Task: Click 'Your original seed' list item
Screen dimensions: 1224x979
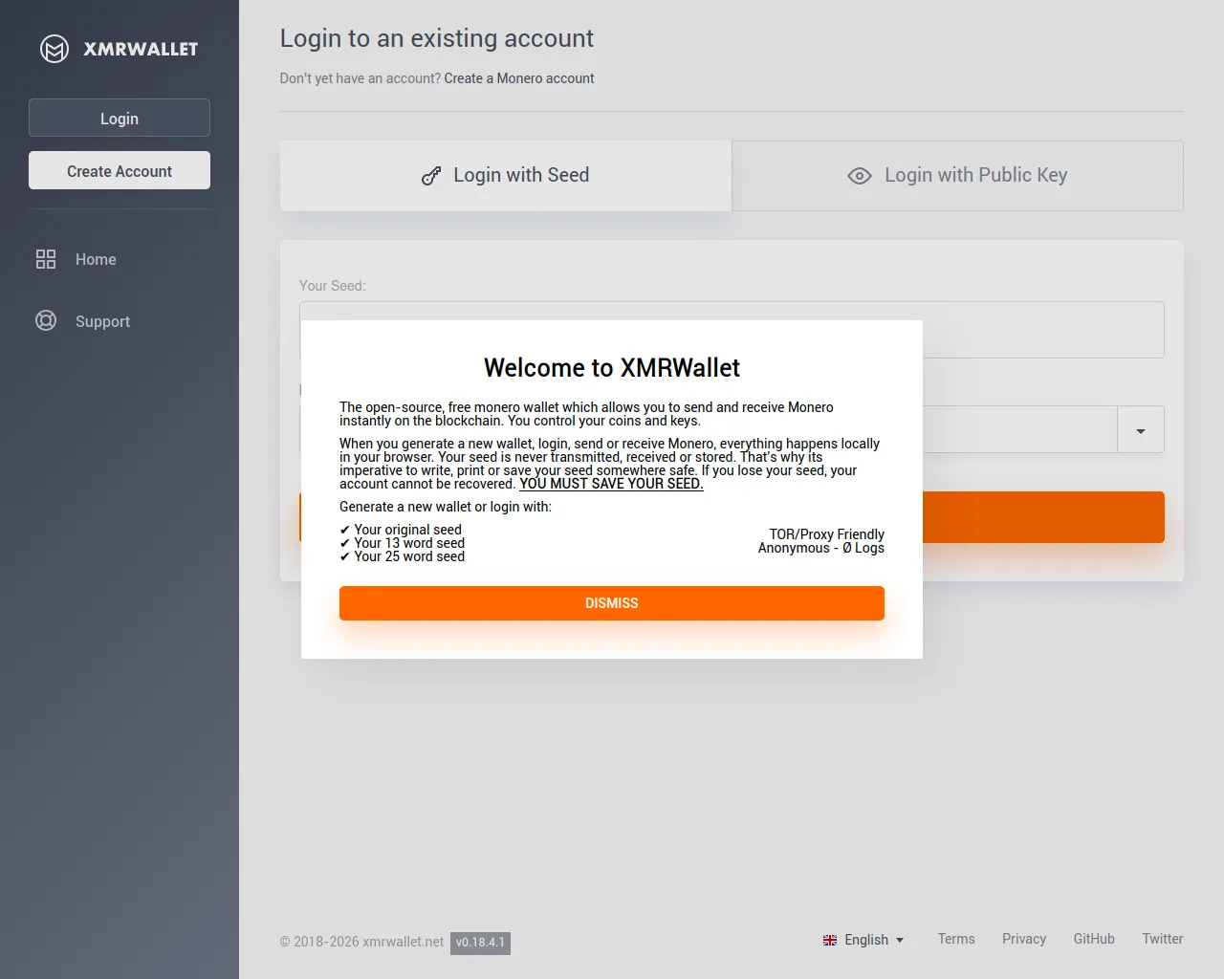Action: coord(401,530)
